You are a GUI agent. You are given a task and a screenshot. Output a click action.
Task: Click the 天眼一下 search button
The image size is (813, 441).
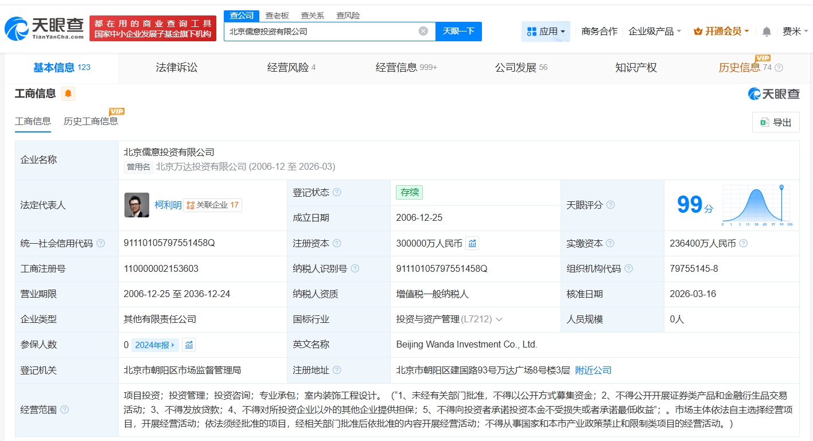point(458,32)
